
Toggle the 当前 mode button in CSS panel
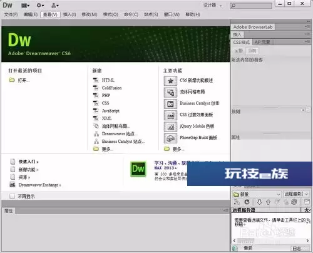tap(252, 51)
